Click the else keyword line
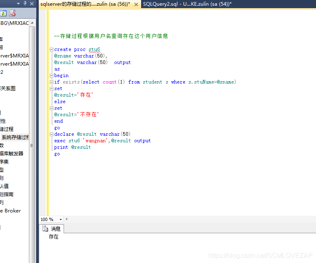This screenshot has height=263, width=316. [x=60, y=102]
